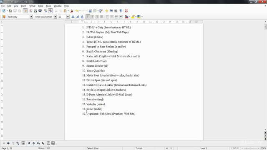This screenshot has width=267, height=150.
Task: Click the Clone Formatting paintbrush
Action: click(71, 11)
